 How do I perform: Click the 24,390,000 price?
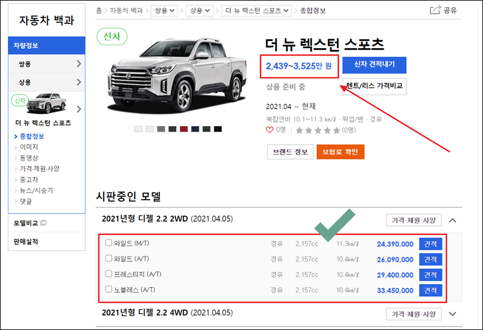pyautogui.click(x=395, y=244)
